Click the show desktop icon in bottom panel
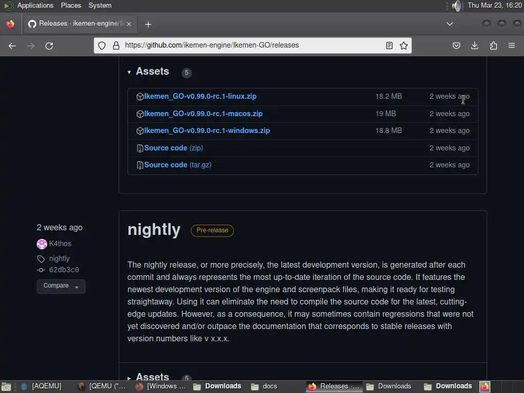The height and width of the screenshot is (393, 524). [x=6, y=387]
